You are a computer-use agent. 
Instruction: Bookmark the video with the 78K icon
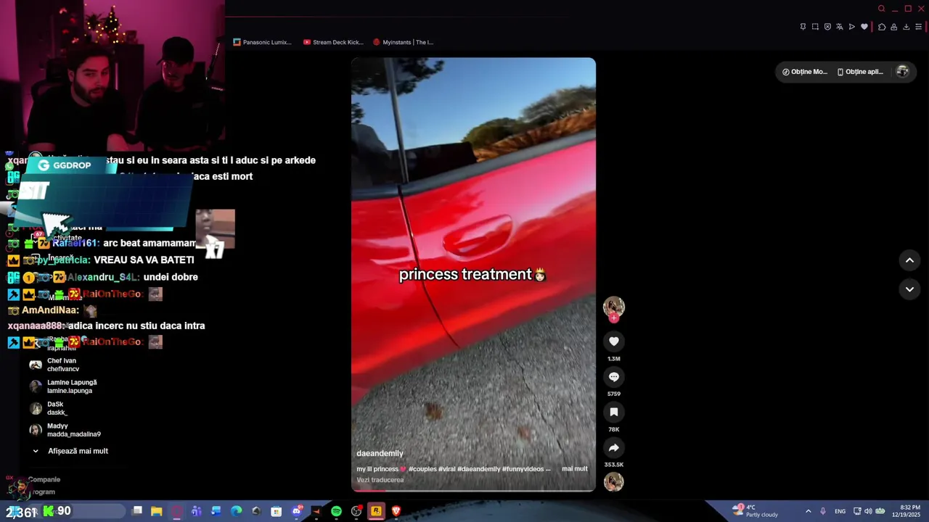pyautogui.click(x=614, y=412)
